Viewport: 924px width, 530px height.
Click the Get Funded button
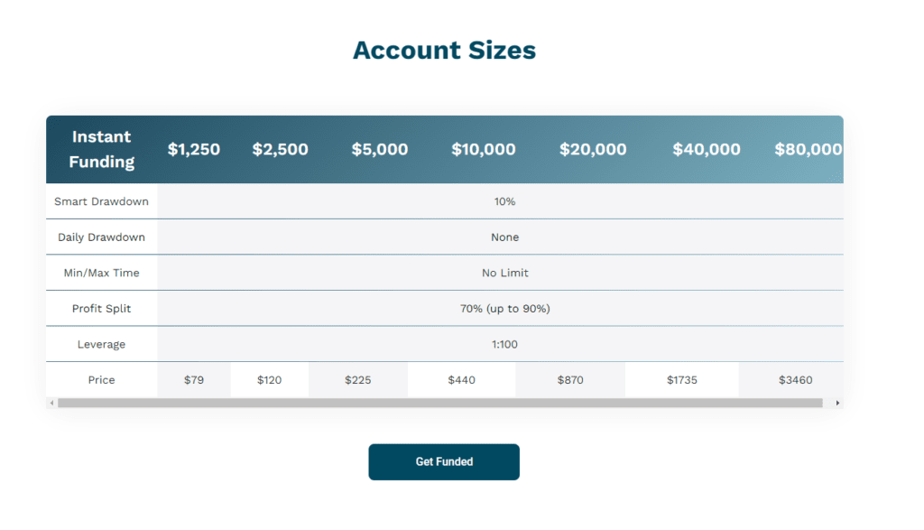444,461
